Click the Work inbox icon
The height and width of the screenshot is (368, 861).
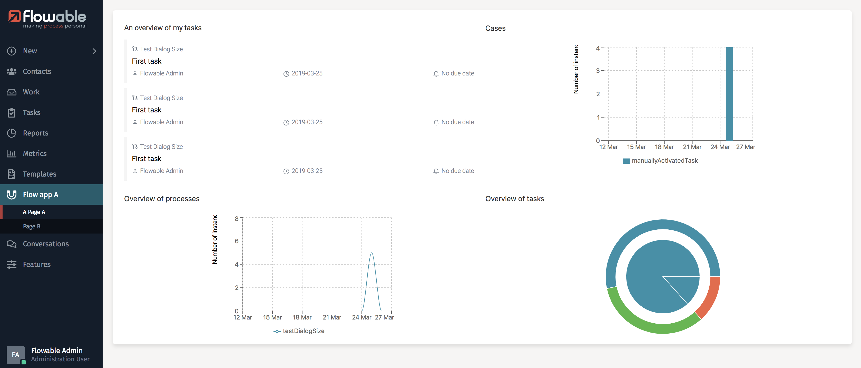[x=11, y=92]
